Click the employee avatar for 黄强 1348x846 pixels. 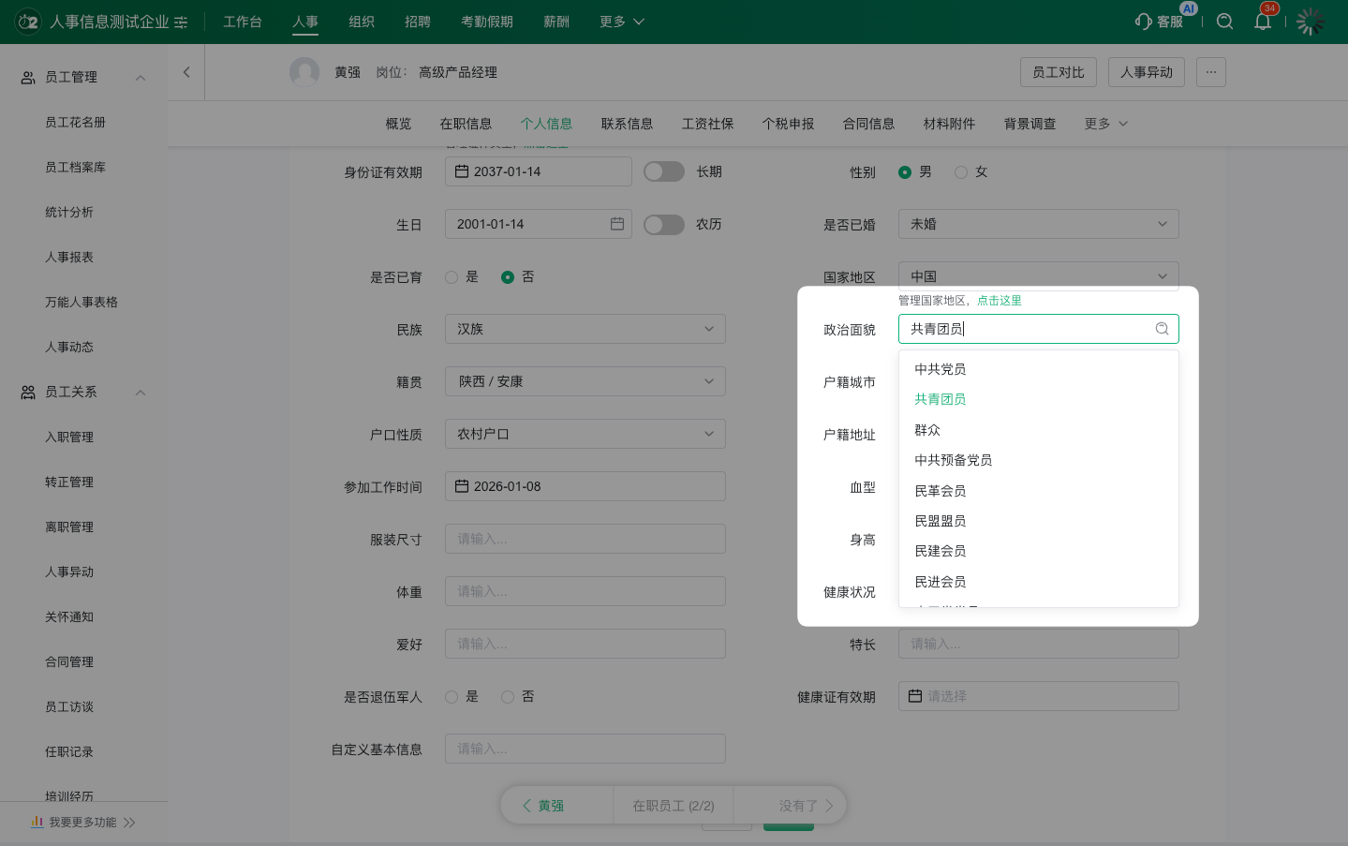304,72
